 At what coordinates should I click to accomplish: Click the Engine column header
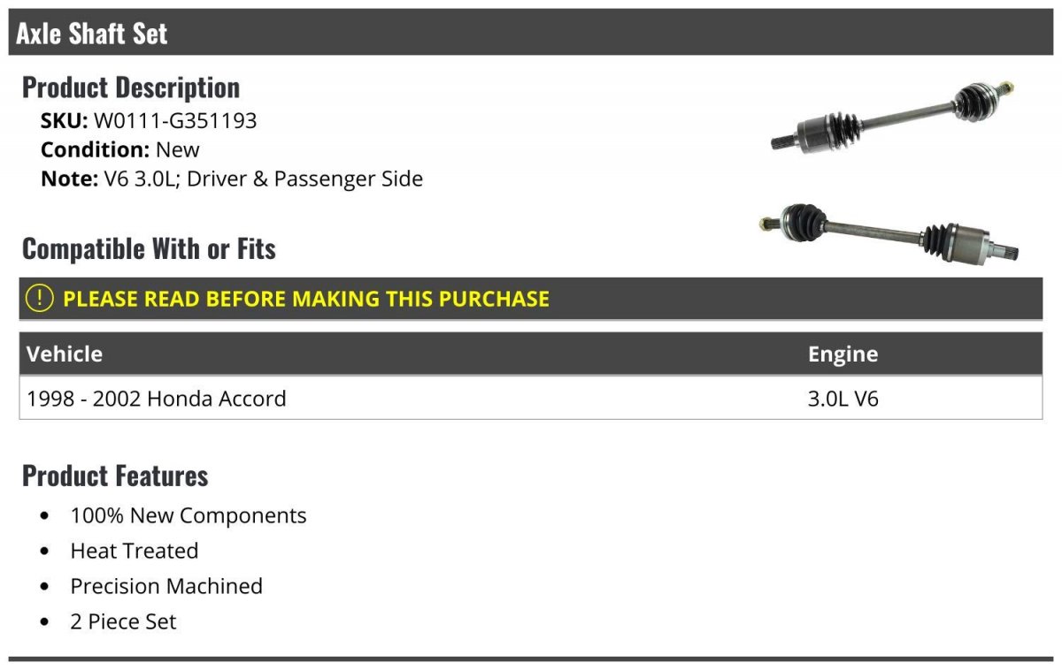pos(843,354)
